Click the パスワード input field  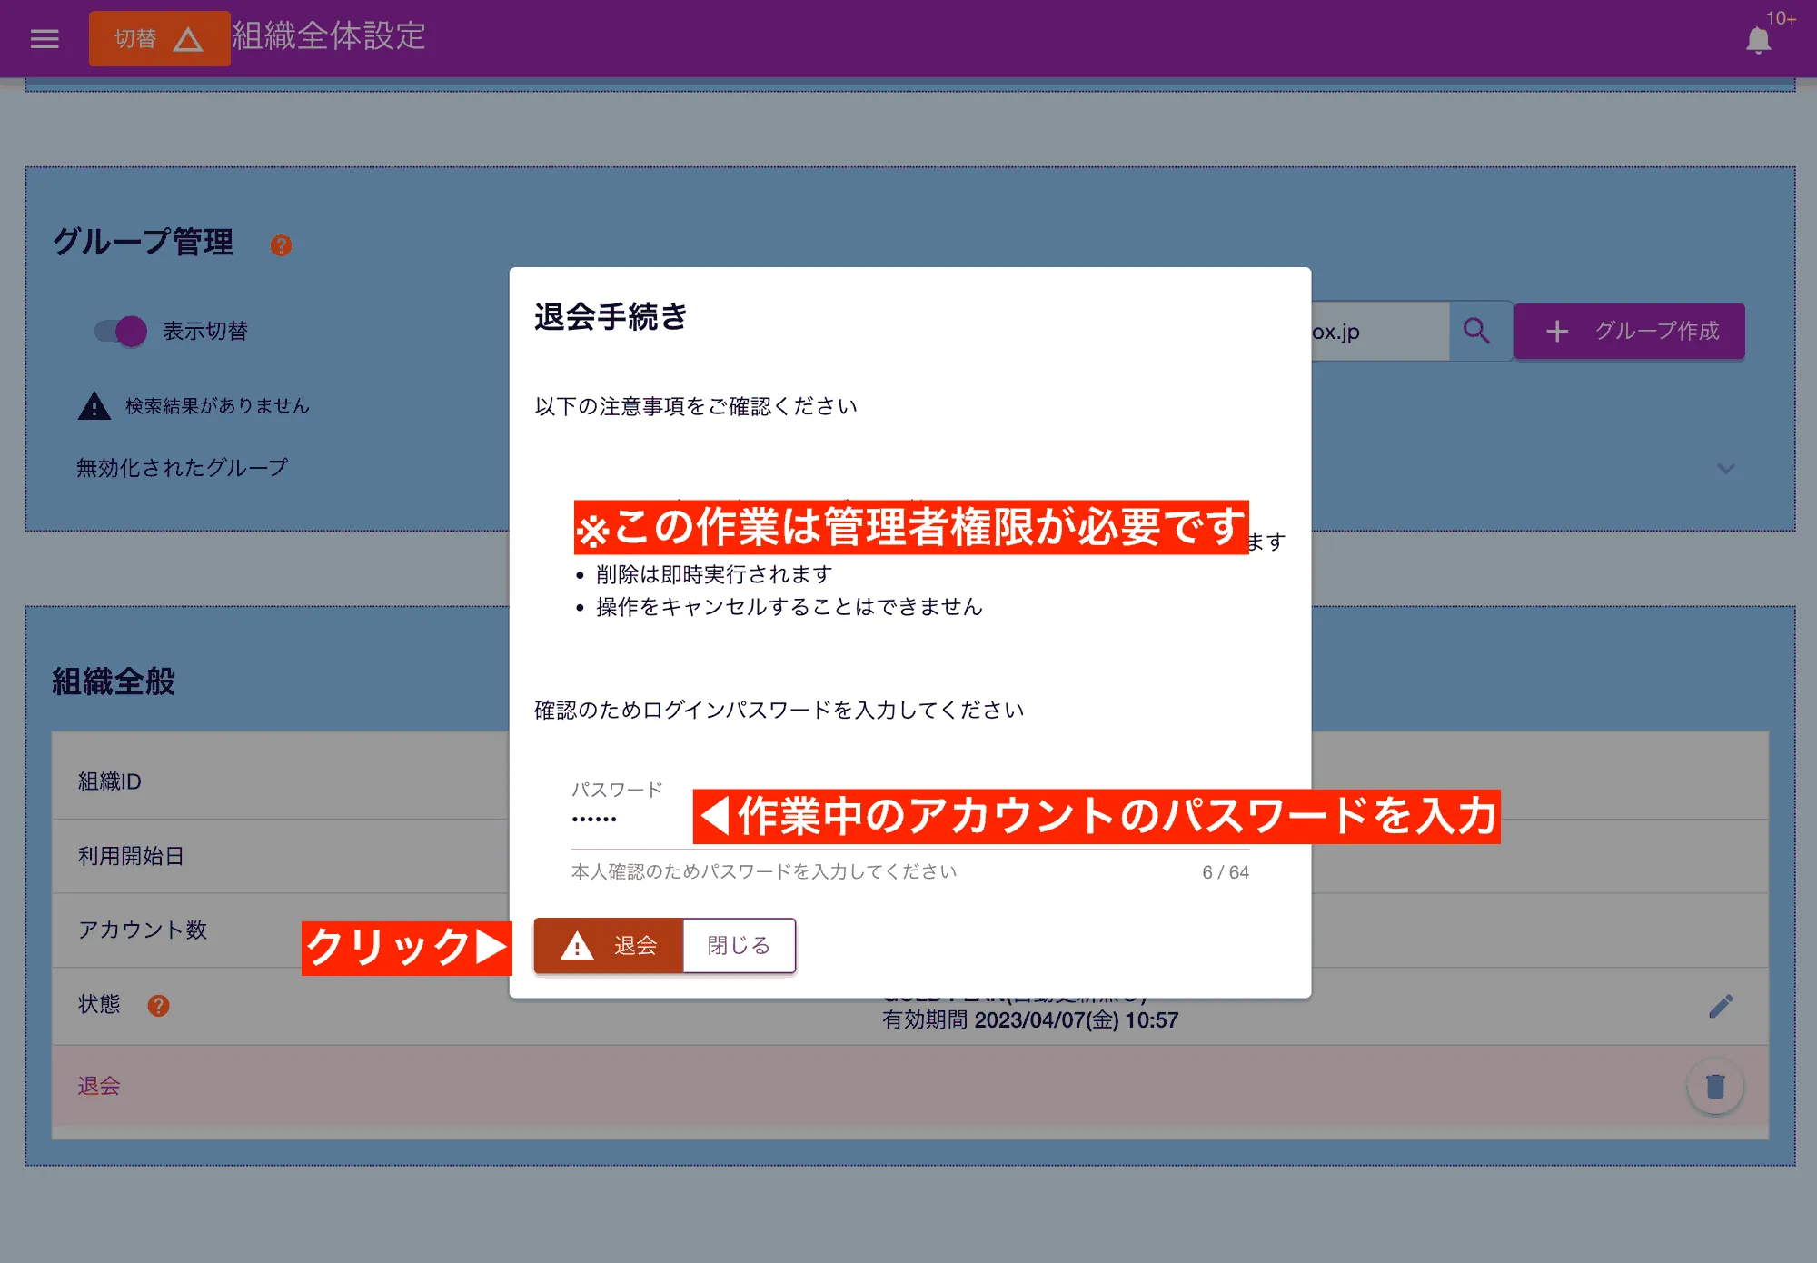coord(636,816)
